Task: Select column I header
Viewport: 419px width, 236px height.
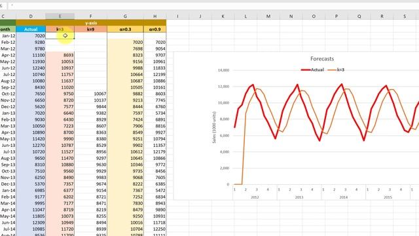Action: tap(177, 16)
